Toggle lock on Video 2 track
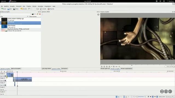The width and height of the screenshot is (175, 98). click(1, 81)
